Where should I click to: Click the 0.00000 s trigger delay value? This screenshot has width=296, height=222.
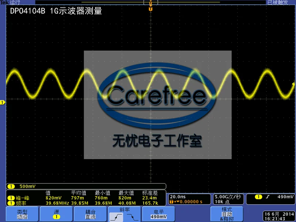191,202
